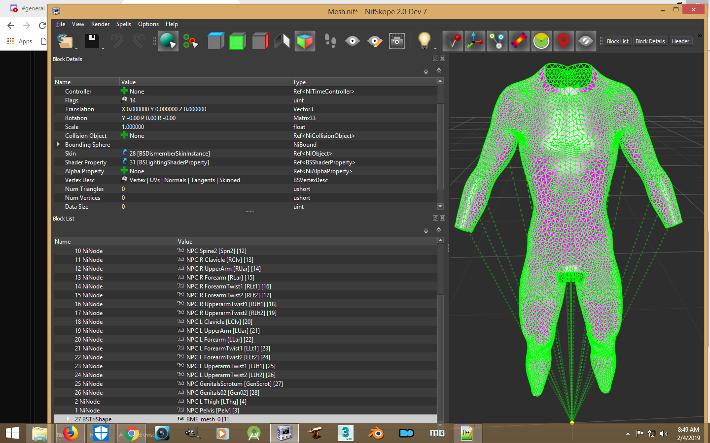Image resolution: width=710 pixels, height=443 pixels.
Task: Click the flag icon in Flags row
Action: [x=125, y=99]
